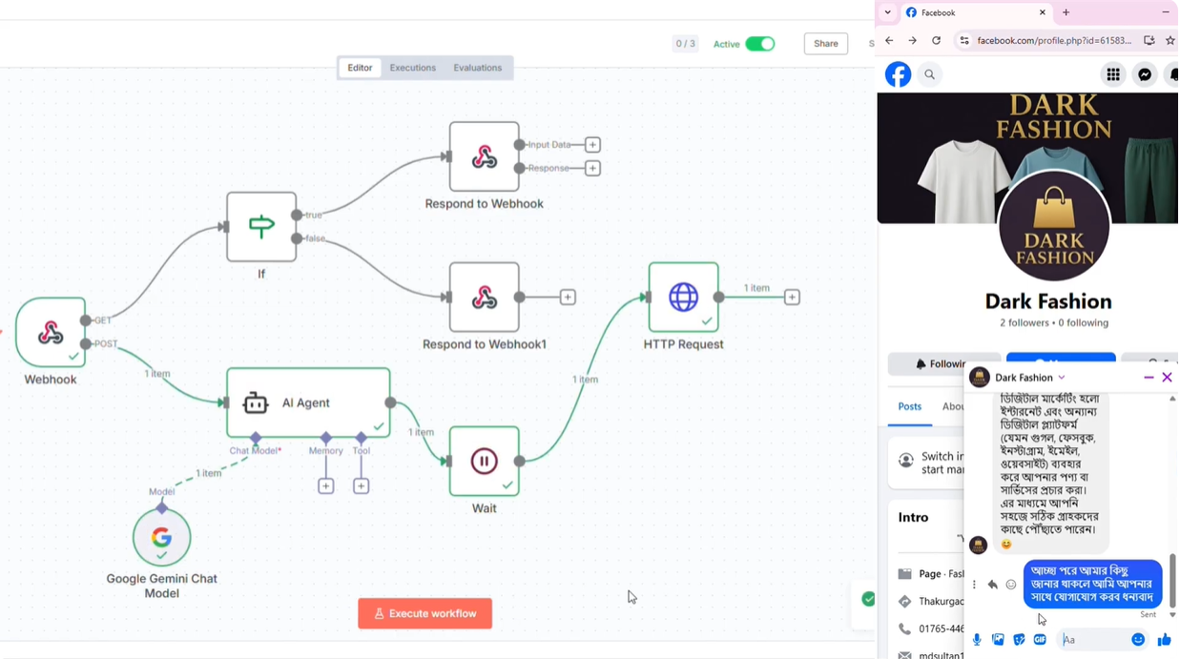This screenshot has height=659, width=1180.
Task: Click the Facebook search magnifier icon
Action: click(929, 74)
